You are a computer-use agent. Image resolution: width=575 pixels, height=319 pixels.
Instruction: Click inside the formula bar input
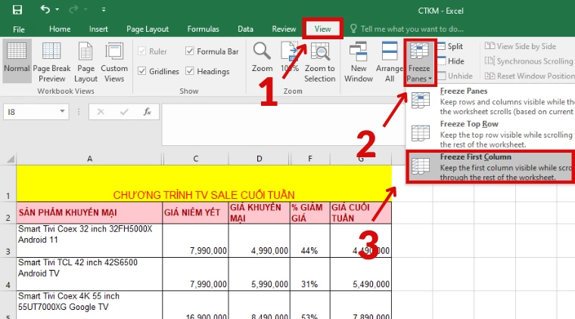point(282,125)
